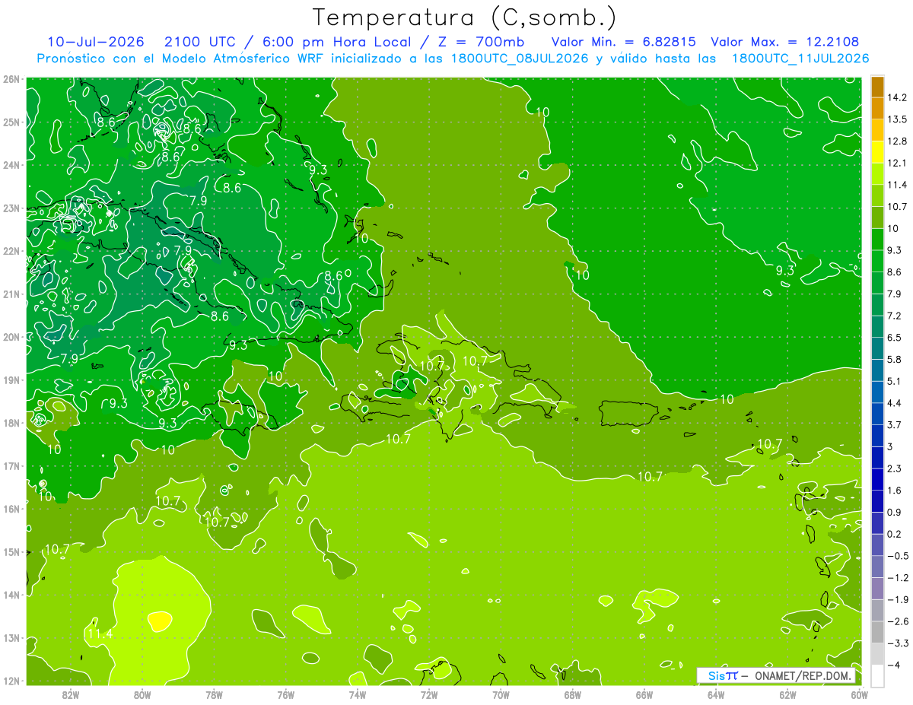Click the blue 'Sisπ' logo text
The image size is (913, 705).
(723, 676)
